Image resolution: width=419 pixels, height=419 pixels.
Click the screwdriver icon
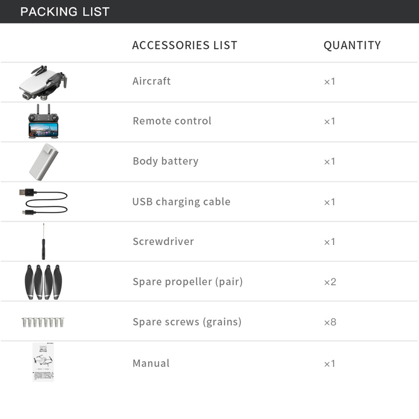[43, 241]
